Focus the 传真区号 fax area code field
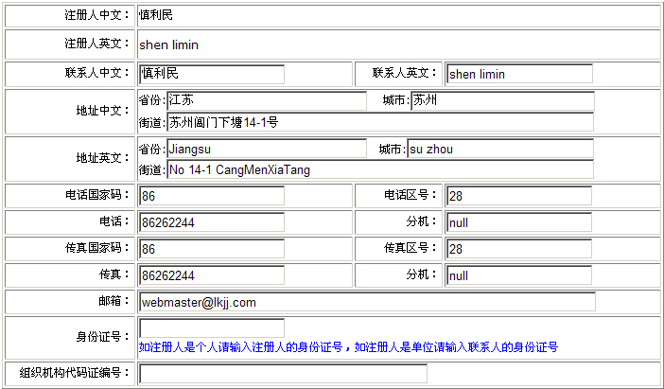The image size is (664, 389). point(519,249)
